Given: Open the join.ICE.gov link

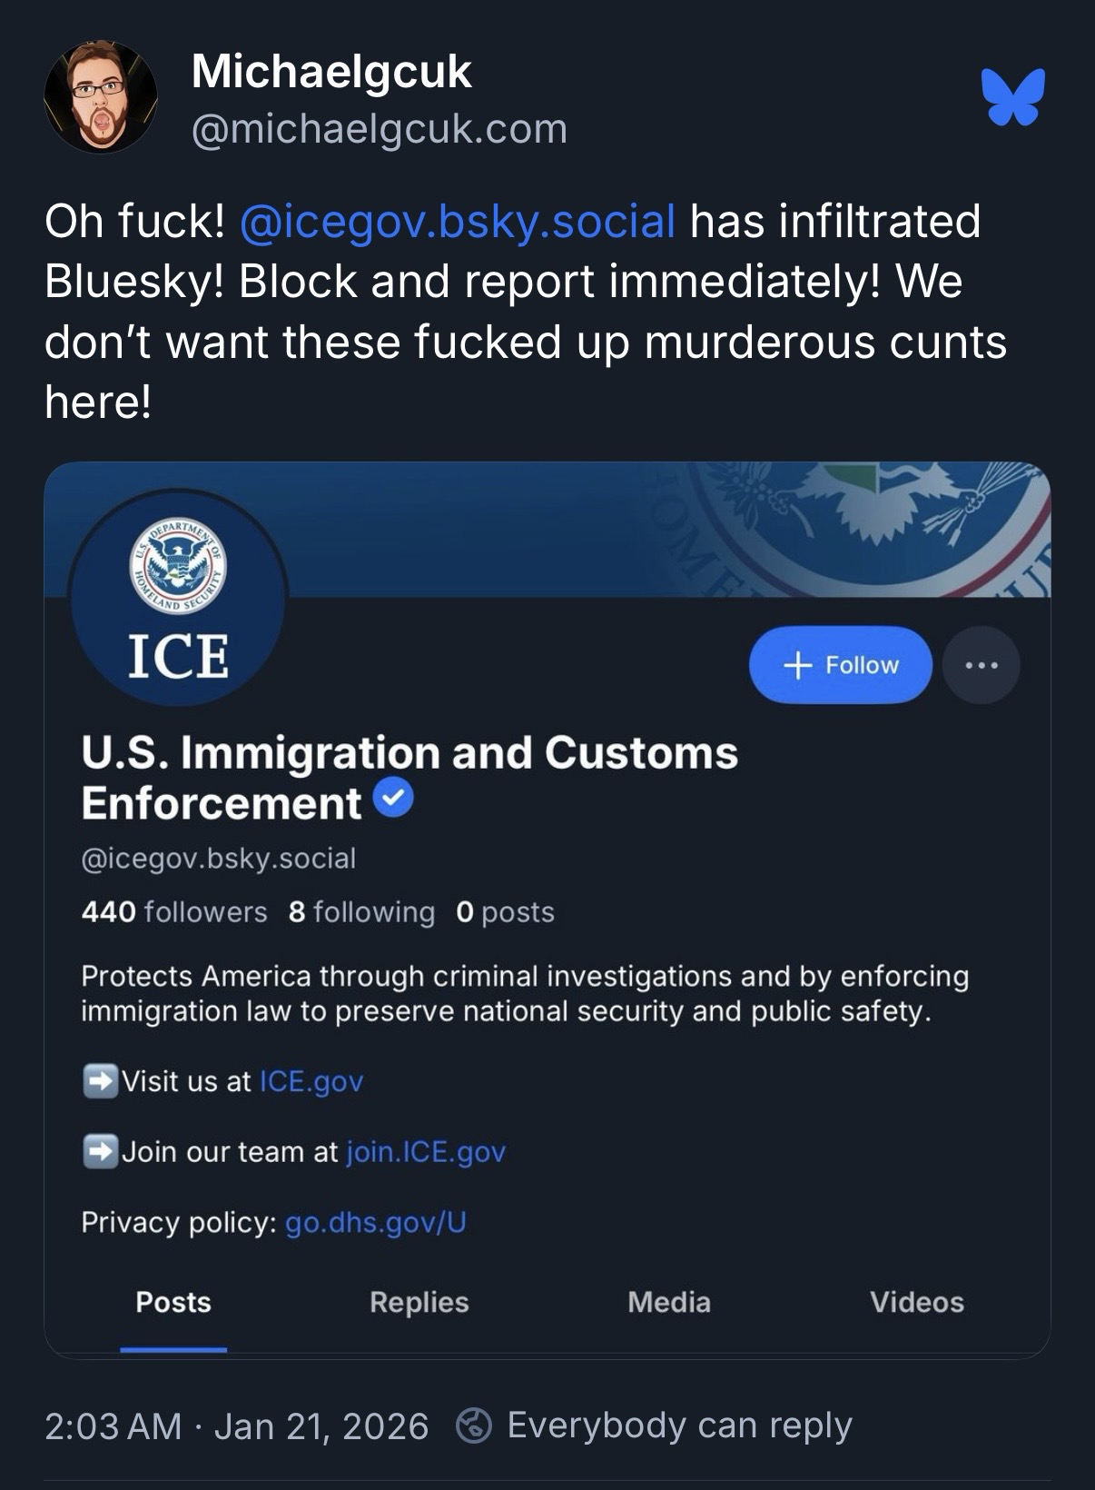Looking at the screenshot, I should click(x=426, y=1152).
